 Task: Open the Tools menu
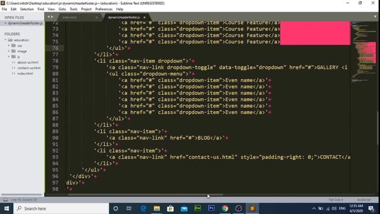click(x=74, y=10)
